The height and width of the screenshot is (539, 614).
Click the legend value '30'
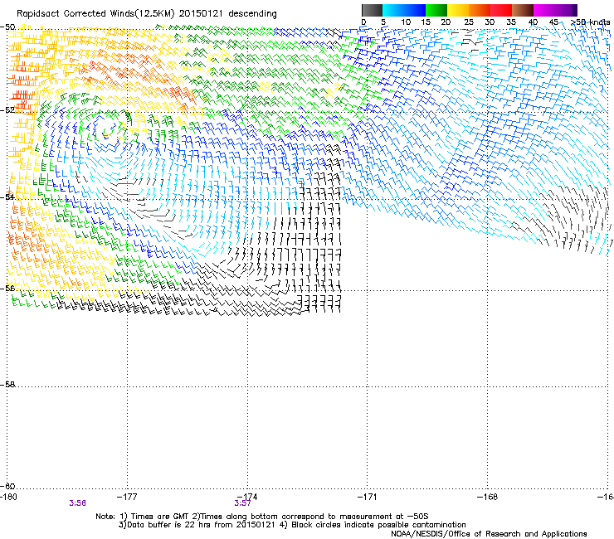(490, 22)
